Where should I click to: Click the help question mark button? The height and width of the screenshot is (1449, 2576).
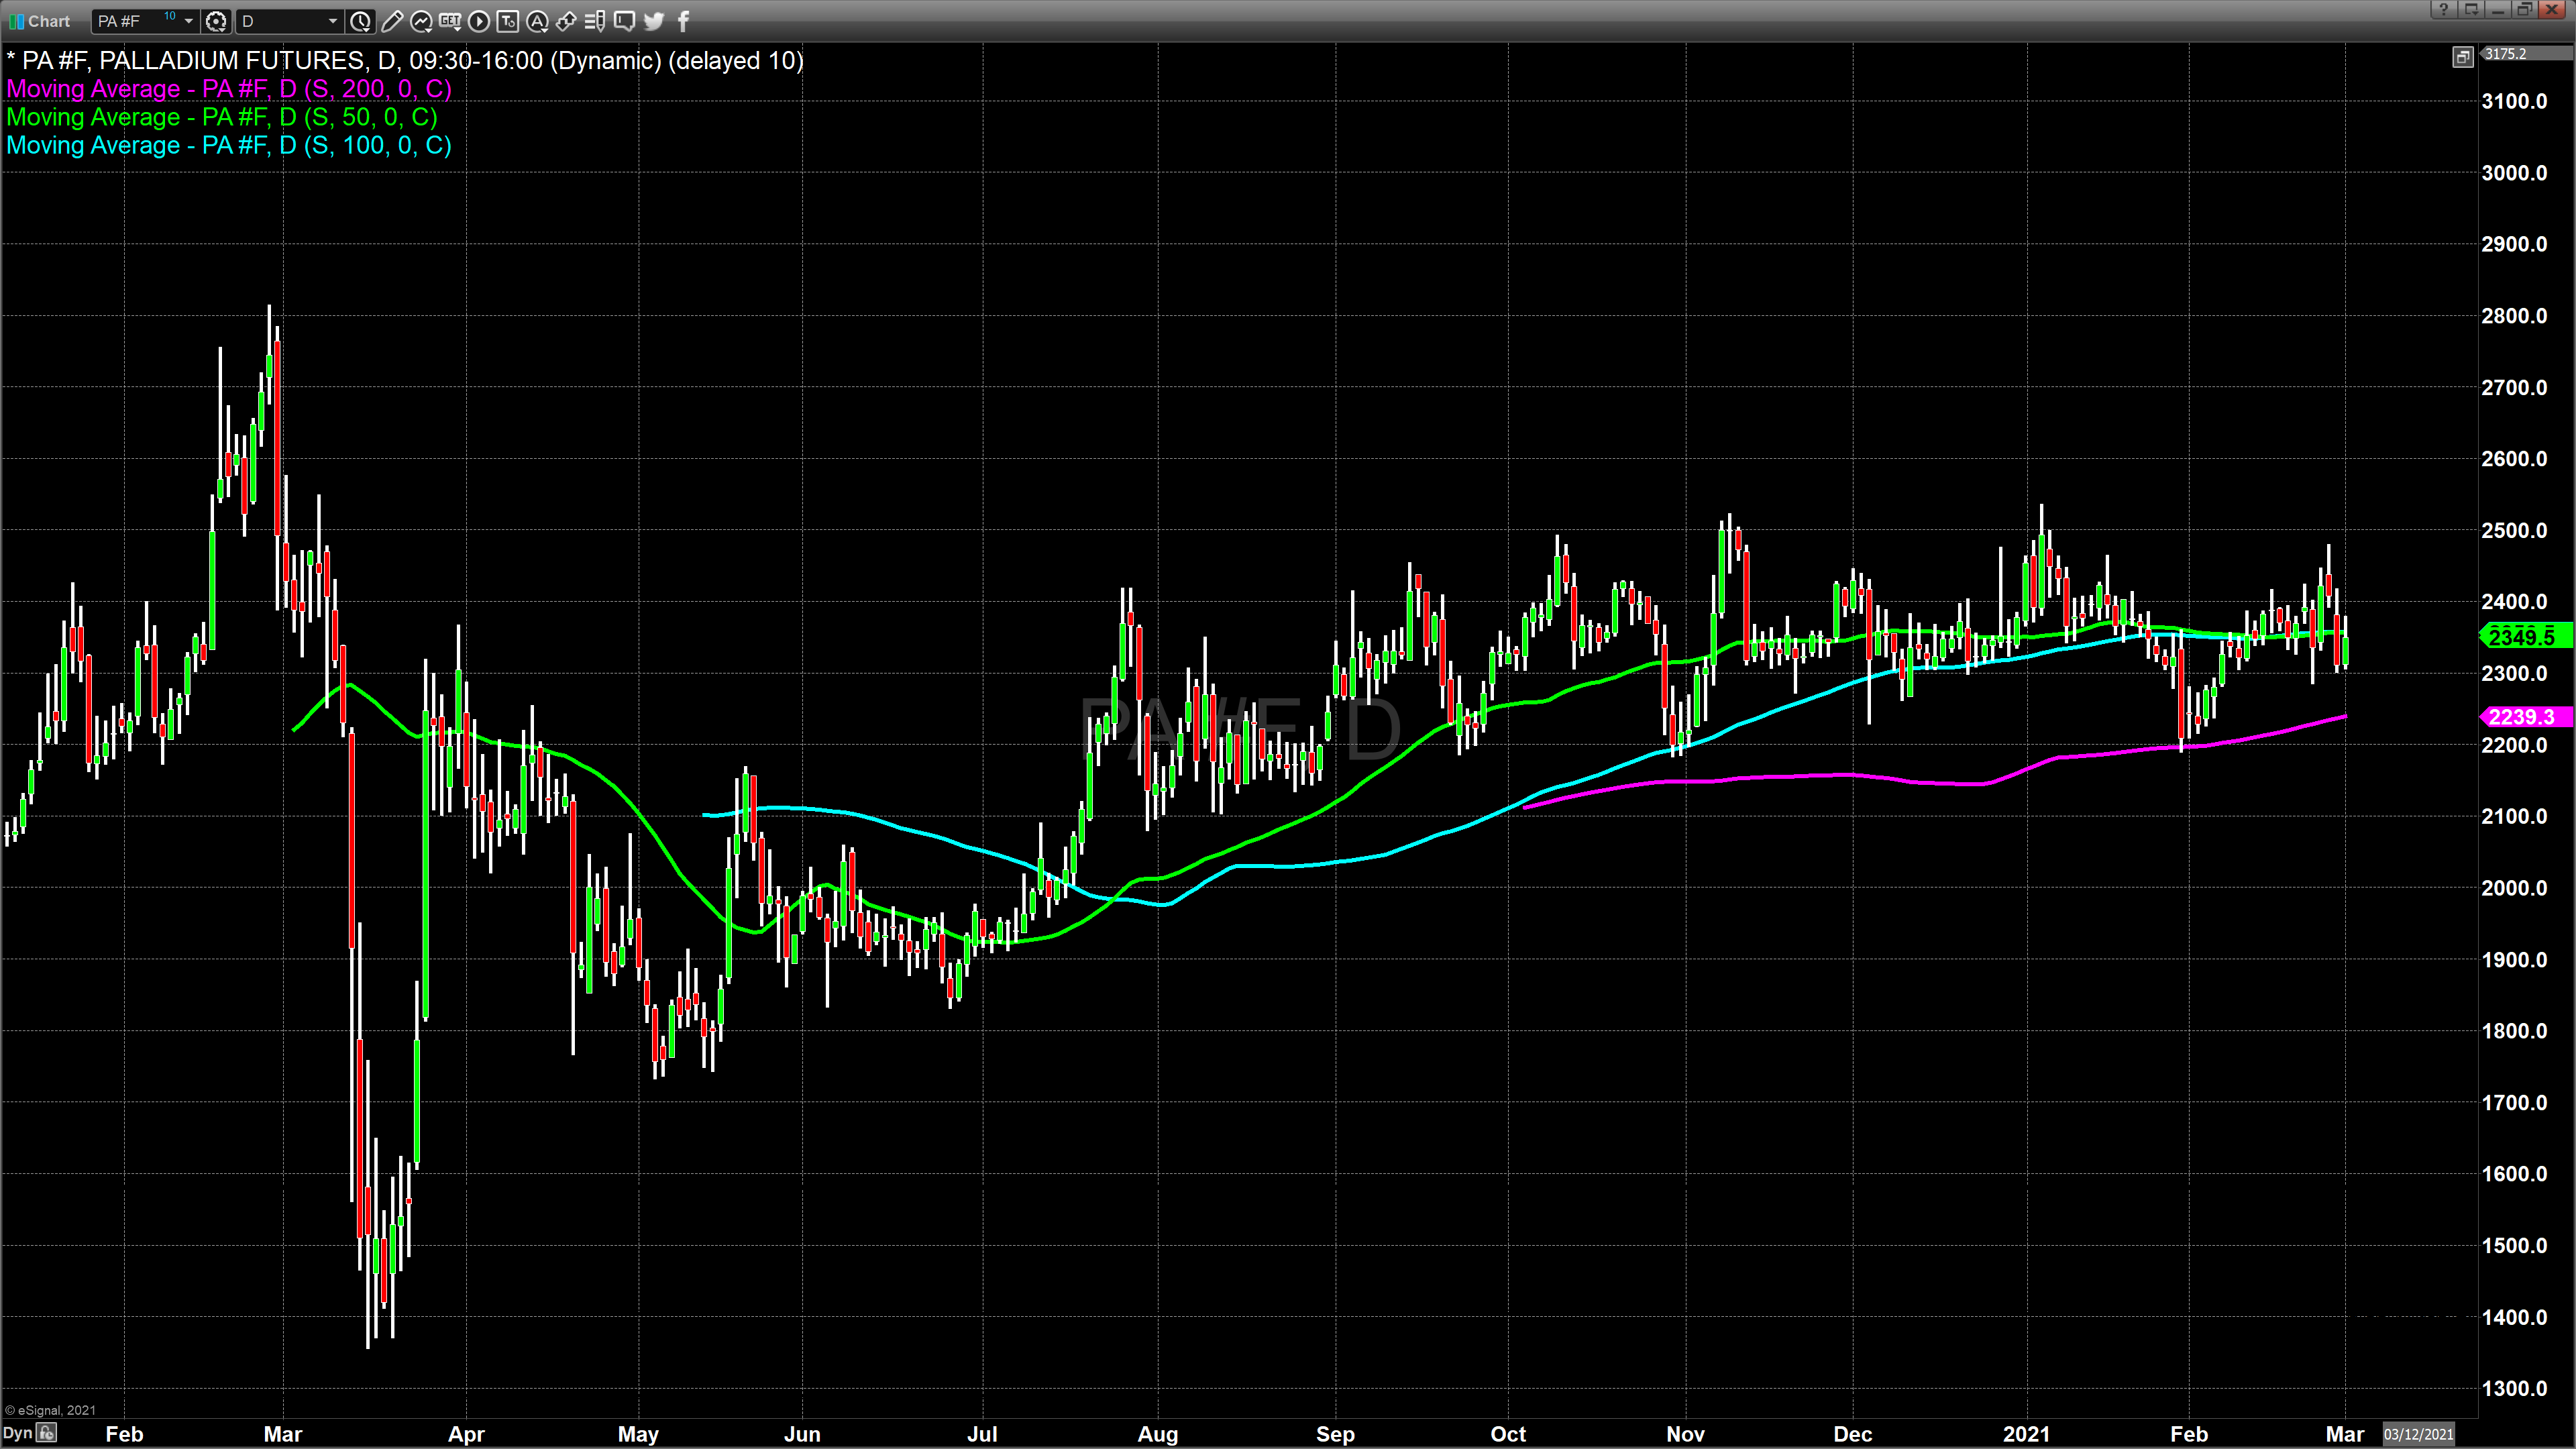click(2443, 9)
